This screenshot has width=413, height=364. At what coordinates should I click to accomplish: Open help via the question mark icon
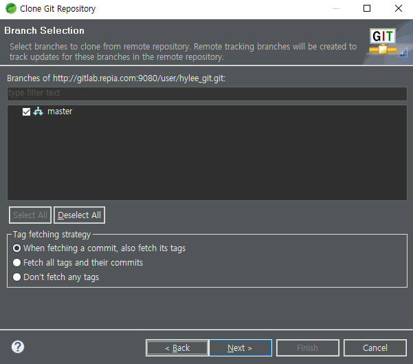18,347
